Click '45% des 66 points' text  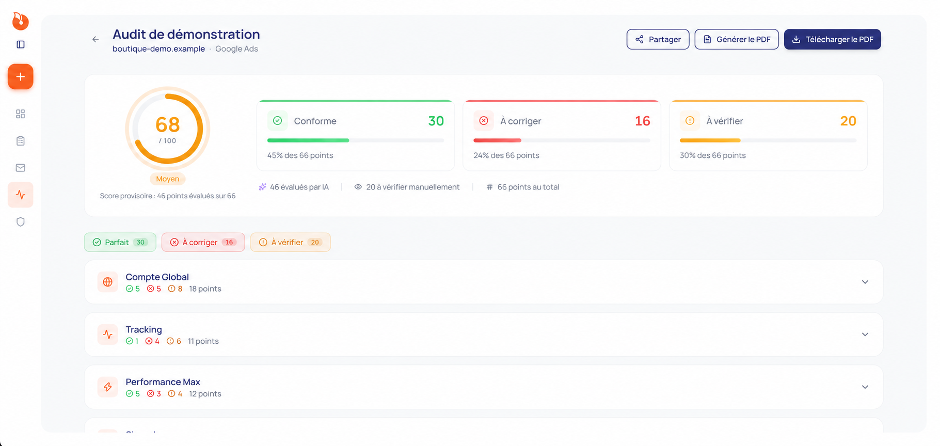(300, 155)
